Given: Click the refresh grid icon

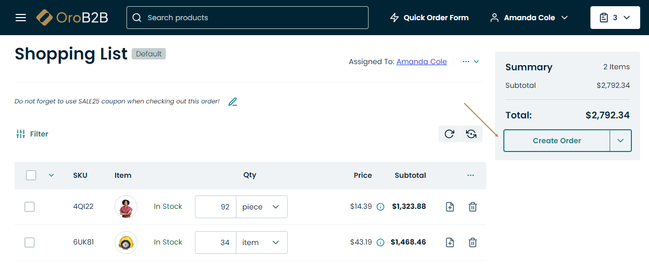Looking at the screenshot, I should (x=449, y=134).
